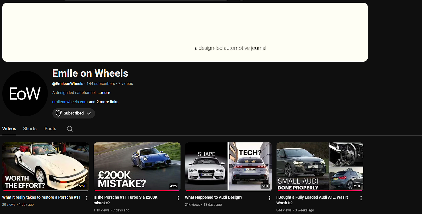Screen dimensions: 422x214
Task: Open title 'Is the Porsche 911 Turbo S a £200K mistake?'
Action: point(126,200)
